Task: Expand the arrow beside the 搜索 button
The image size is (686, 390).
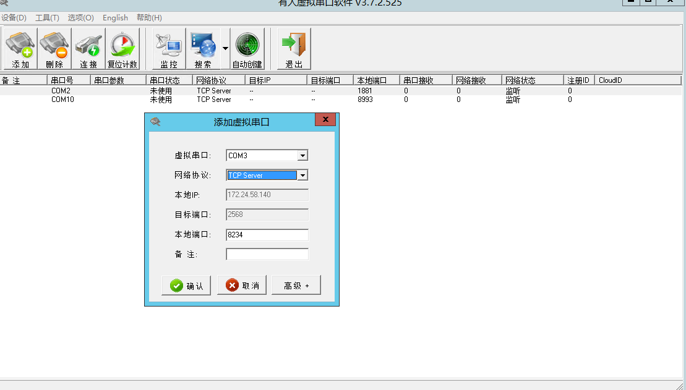Action: pyautogui.click(x=225, y=49)
